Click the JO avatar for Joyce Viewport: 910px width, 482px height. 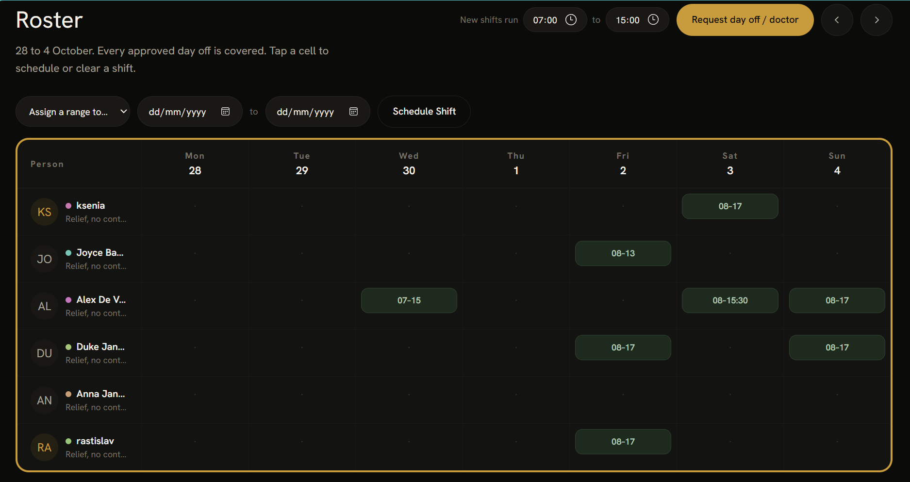44,259
